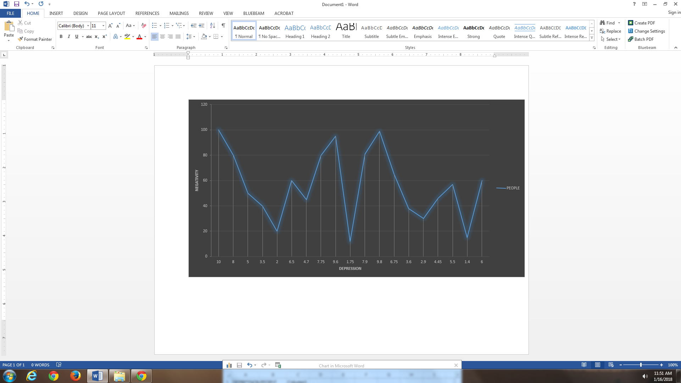Open the font size dropdown
681x383 pixels.
click(103, 26)
